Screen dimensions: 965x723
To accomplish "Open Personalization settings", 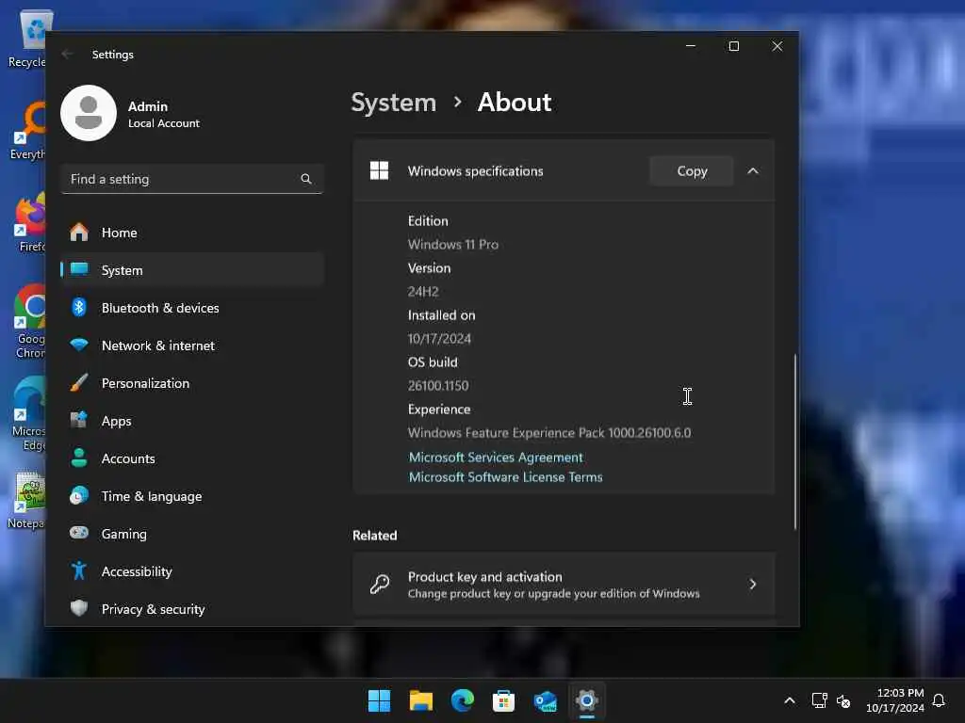I will point(192,383).
